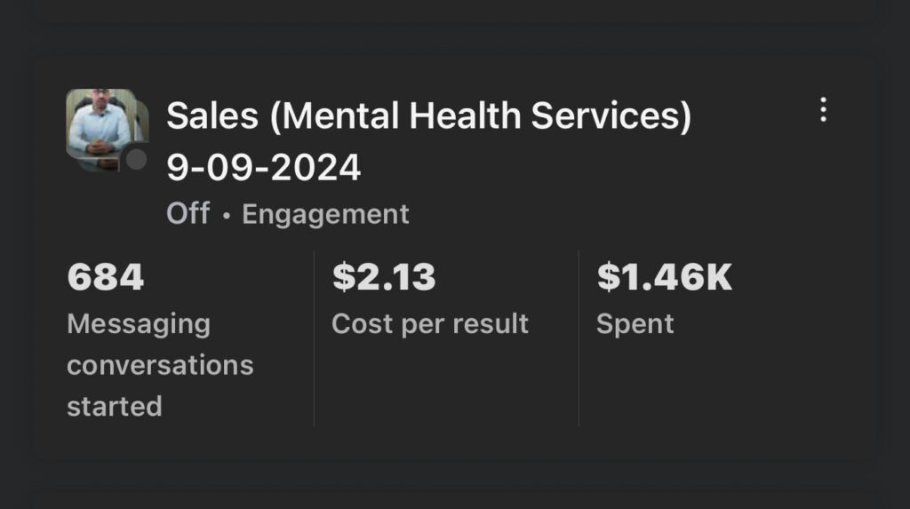The image size is (910, 509).
Task: Click the divider between 684 and $2.13
Action: (315, 338)
